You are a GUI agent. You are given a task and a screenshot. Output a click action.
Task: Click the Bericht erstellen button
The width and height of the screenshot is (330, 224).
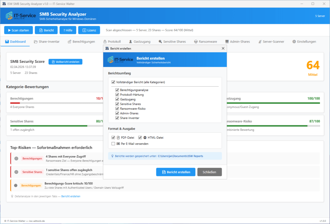tap(176, 172)
